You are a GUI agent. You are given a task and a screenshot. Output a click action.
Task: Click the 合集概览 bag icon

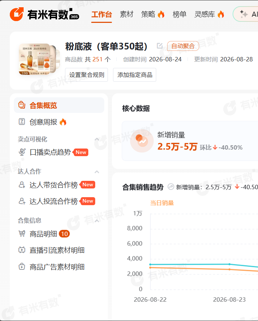[22, 105]
